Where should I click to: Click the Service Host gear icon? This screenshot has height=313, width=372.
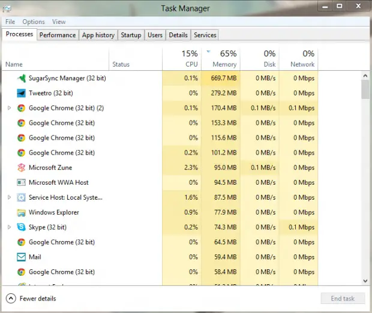pos(22,197)
